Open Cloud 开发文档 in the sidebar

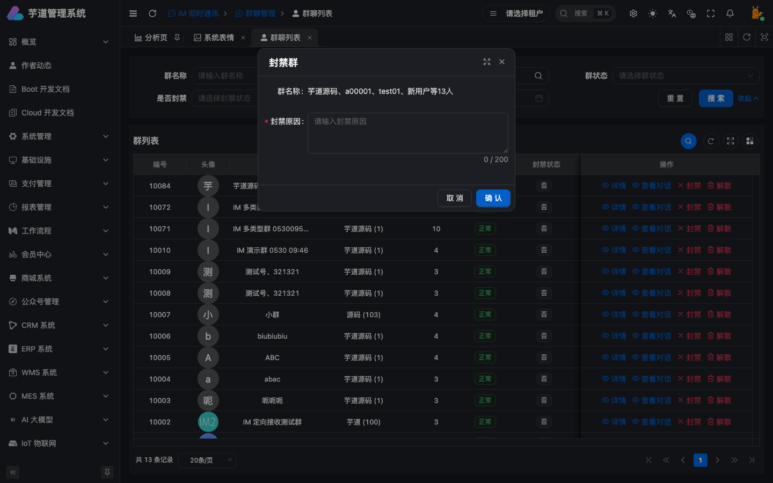tap(60, 113)
